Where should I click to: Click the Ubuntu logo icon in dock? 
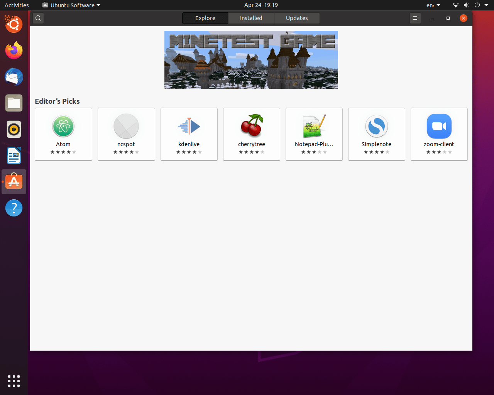tap(14, 24)
